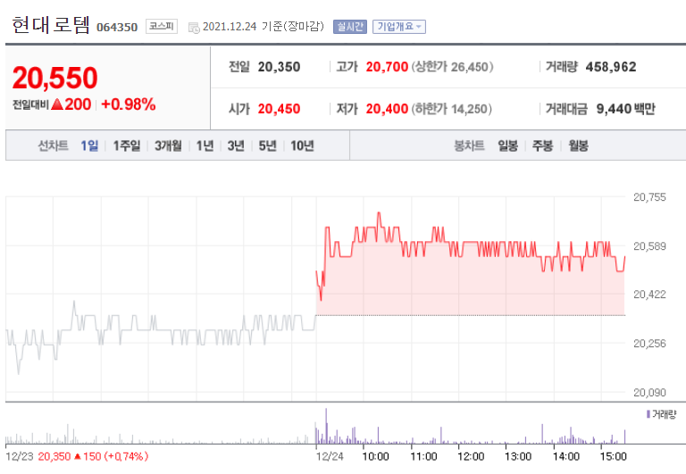This screenshot has height=474, width=686.
Task: Click the 거래량 volume legend marker
Action: 648,413
